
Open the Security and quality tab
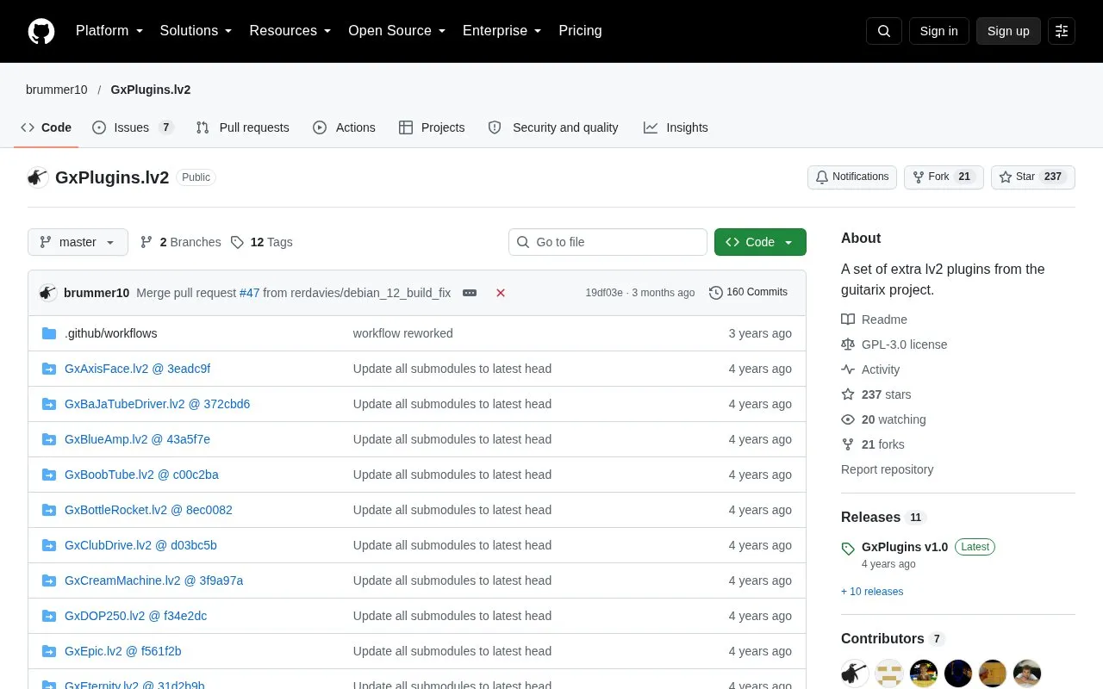coord(553,127)
